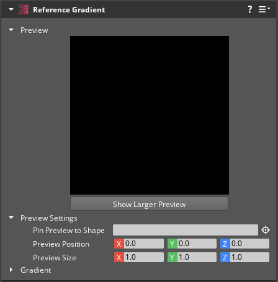Viewport: 278px width, 282px height.
Task: Click the Preview Position label
Action: click(x=61, y=244)
